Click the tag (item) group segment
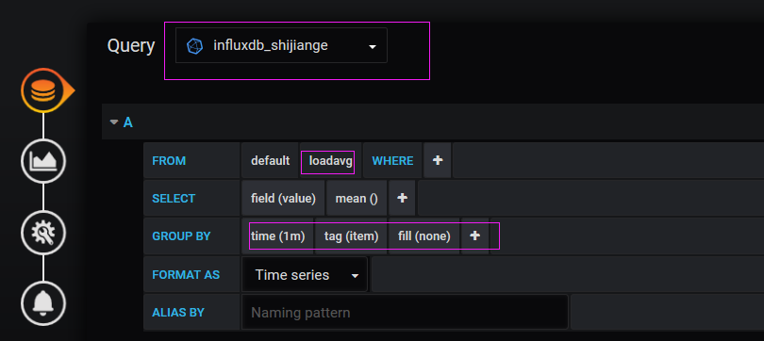Image resolution: width=764 pixels, height=341 pixels. click(351, 235)
